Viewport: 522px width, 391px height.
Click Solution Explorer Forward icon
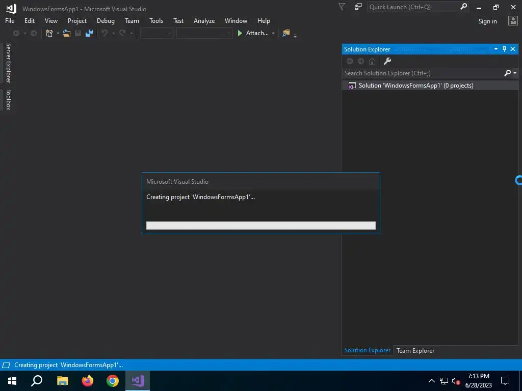360,61
